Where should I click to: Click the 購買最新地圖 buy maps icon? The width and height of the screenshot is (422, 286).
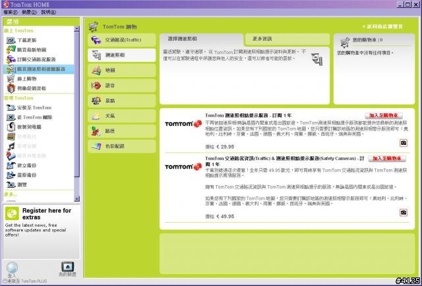pyautogui.click(x=11, y=50)
